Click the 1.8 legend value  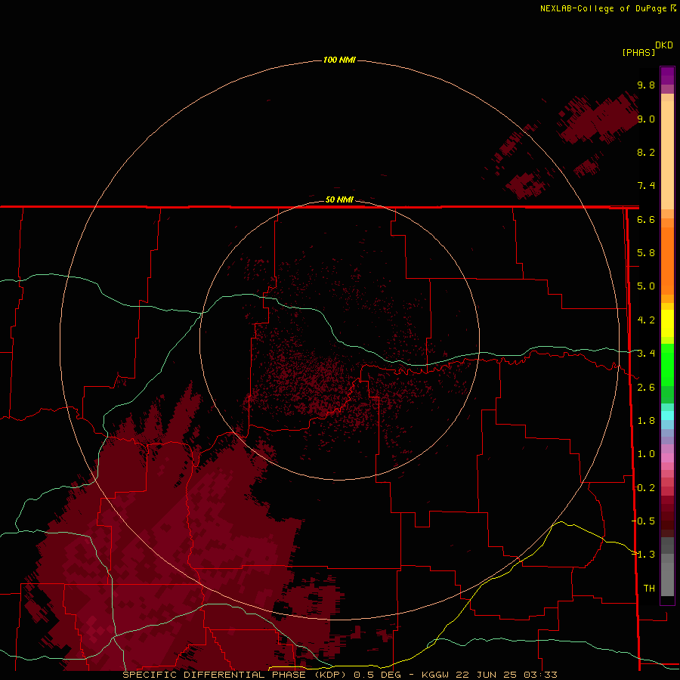click(x=646, y=421)
